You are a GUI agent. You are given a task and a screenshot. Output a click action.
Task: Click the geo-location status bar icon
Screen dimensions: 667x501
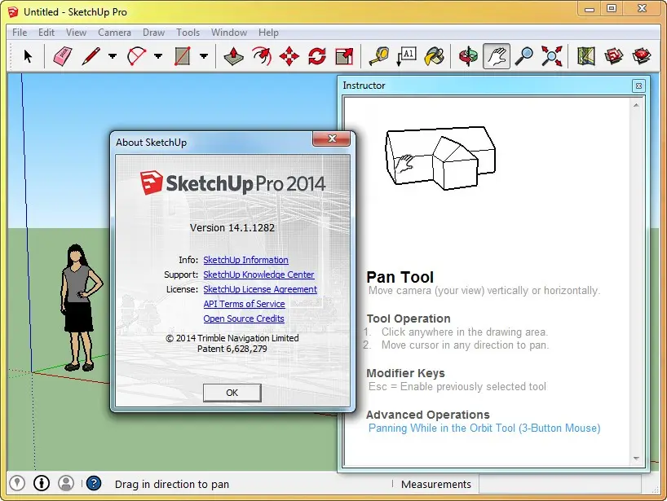[x=17, y=483]
